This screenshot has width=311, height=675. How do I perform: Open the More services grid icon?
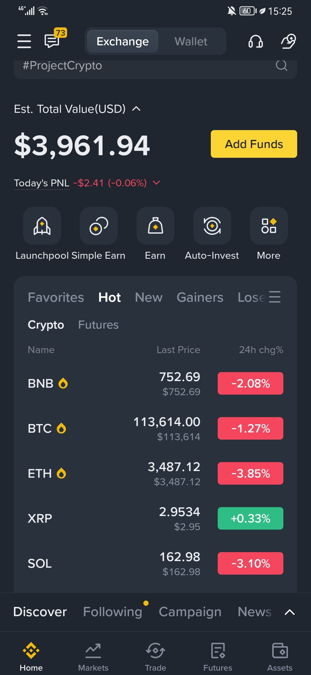pyautogui.click(x=269, y=226)
